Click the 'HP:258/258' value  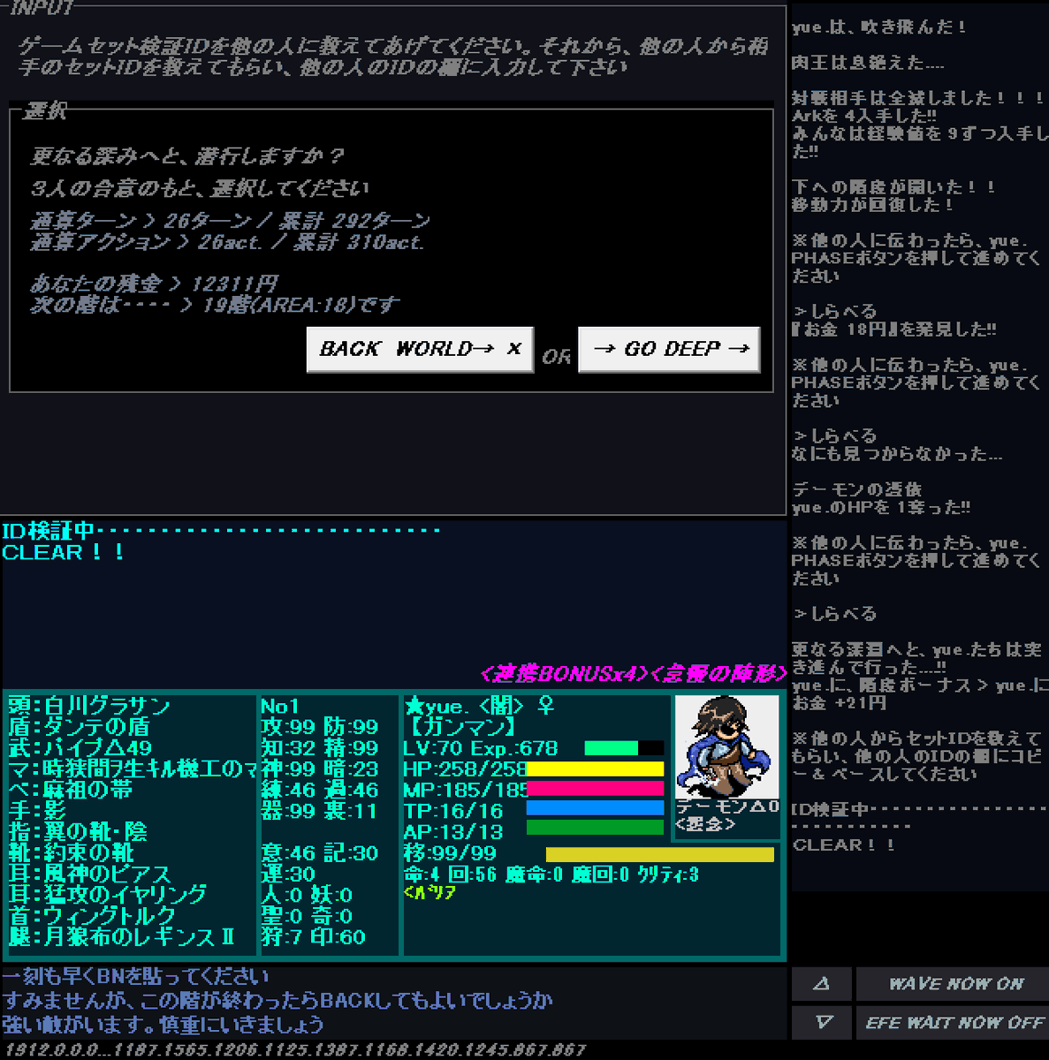466,768
